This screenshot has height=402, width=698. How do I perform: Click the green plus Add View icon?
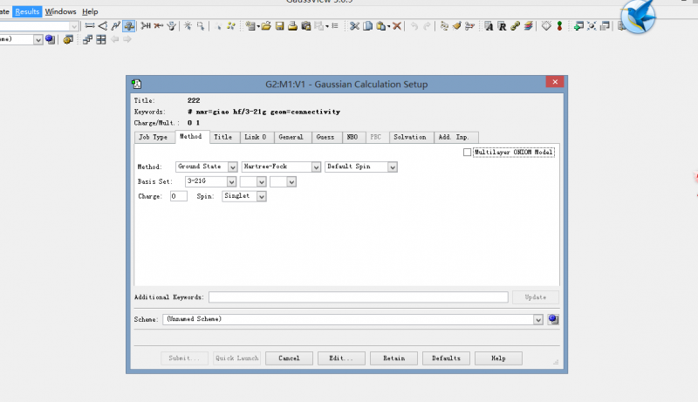point(578,26)
